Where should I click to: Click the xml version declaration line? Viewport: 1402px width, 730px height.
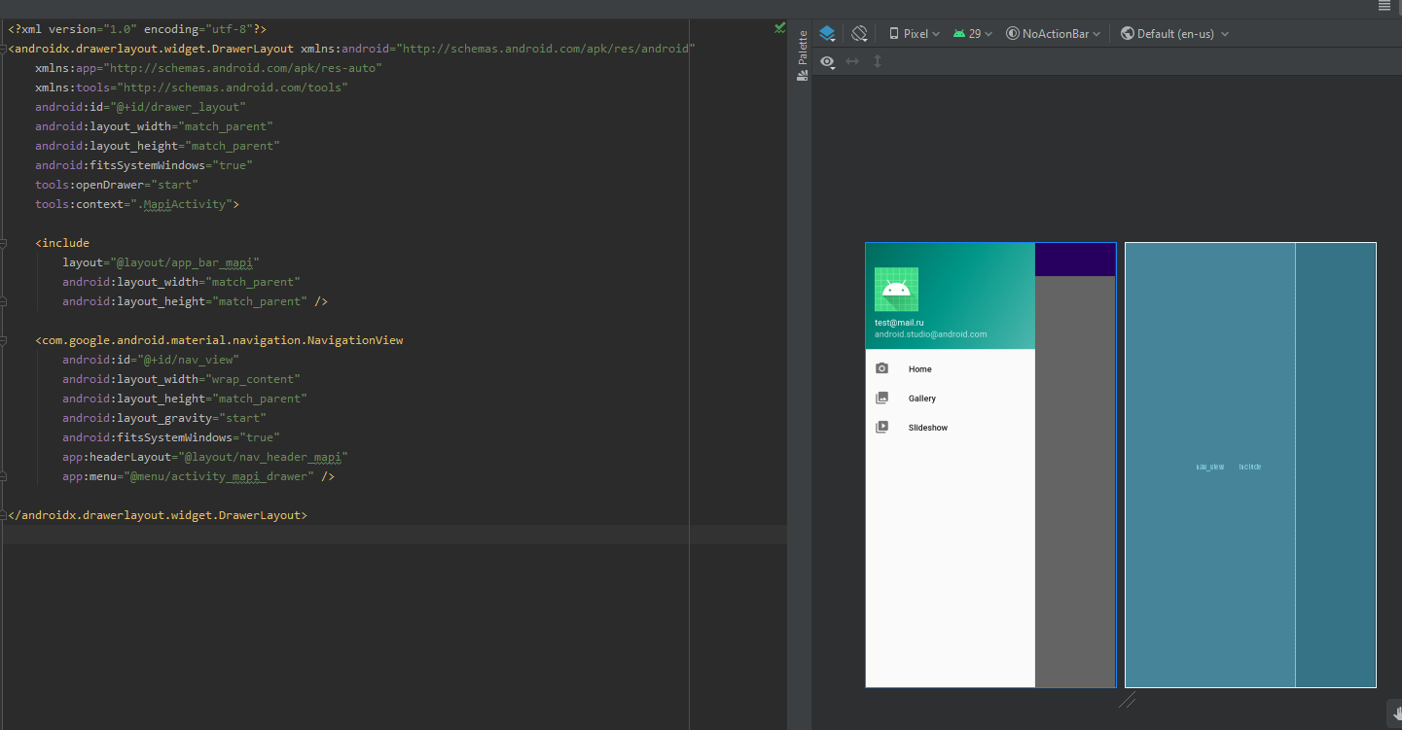(137, 29)
